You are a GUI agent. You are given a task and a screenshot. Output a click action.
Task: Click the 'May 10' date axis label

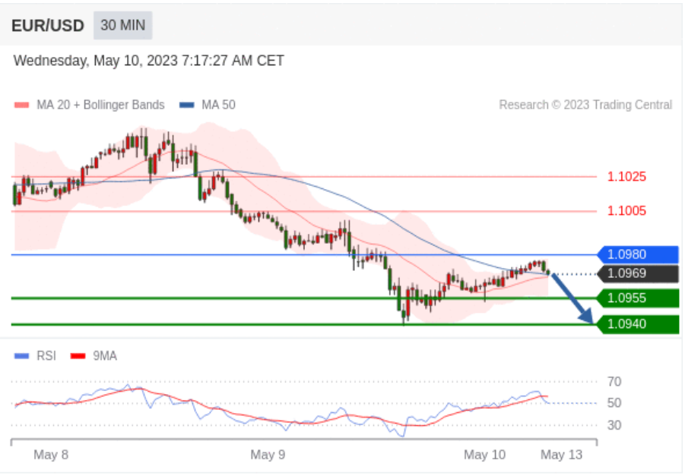click(484, 455)
